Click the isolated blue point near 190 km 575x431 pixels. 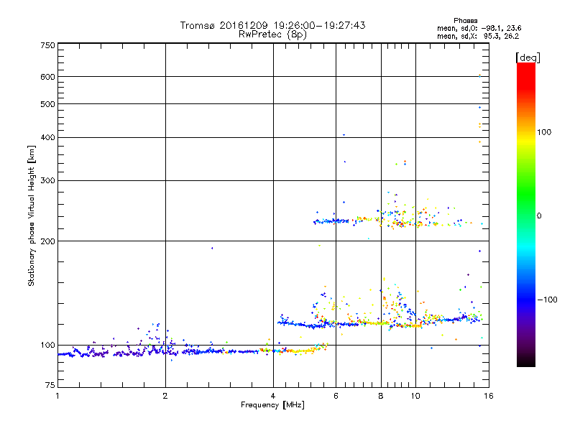coord(212,248)
